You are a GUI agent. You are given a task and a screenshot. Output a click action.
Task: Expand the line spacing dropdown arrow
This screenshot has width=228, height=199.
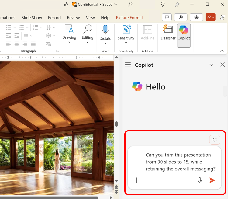tap(40, 27)
